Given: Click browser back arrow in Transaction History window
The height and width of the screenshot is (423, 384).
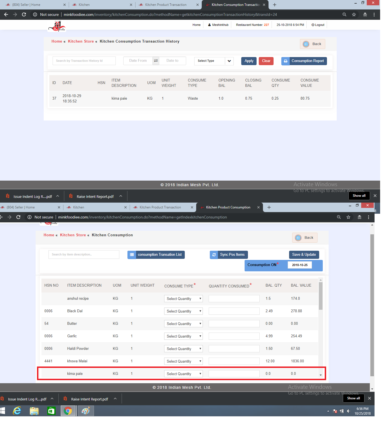Looking at the screenshot, I should (x=6, y=14).
